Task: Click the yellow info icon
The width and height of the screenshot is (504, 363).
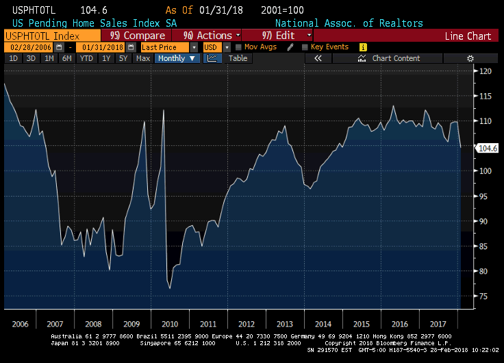Action: (x=363, y=47)
